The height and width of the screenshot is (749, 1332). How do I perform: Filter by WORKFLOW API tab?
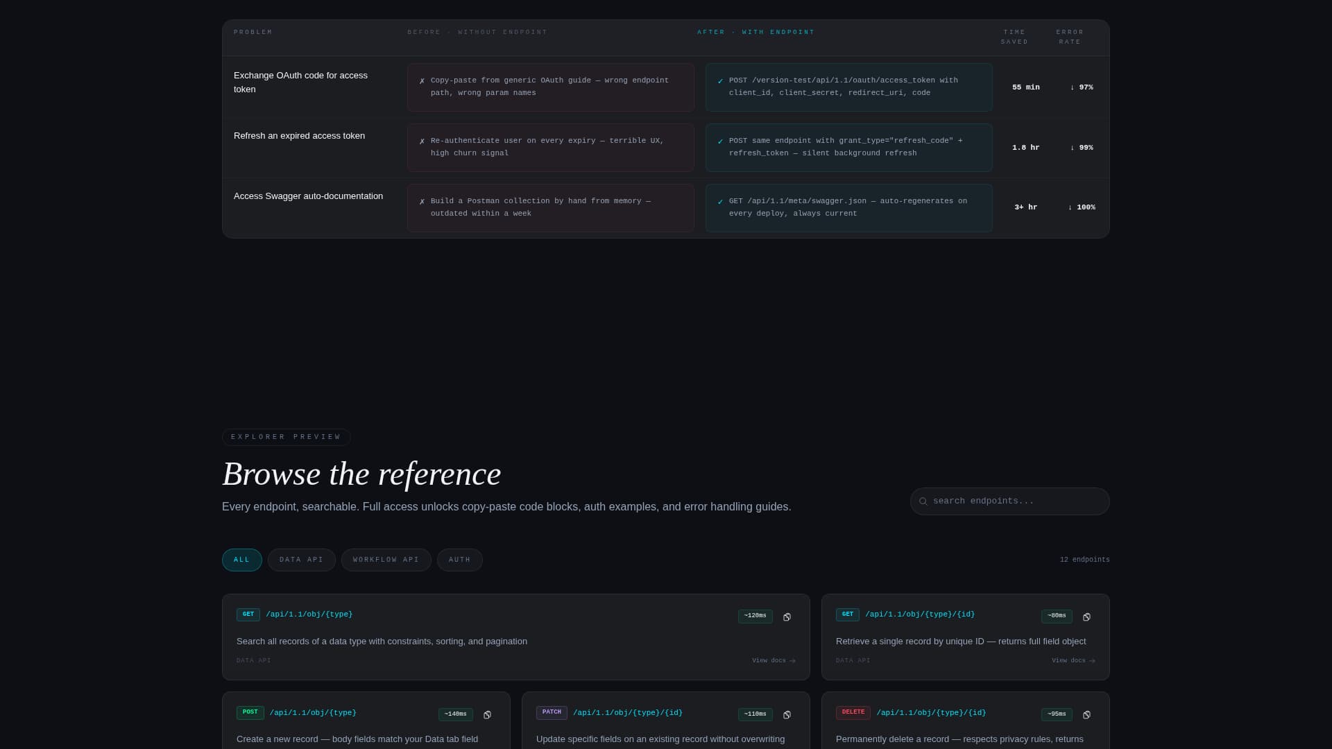point(386,560)
